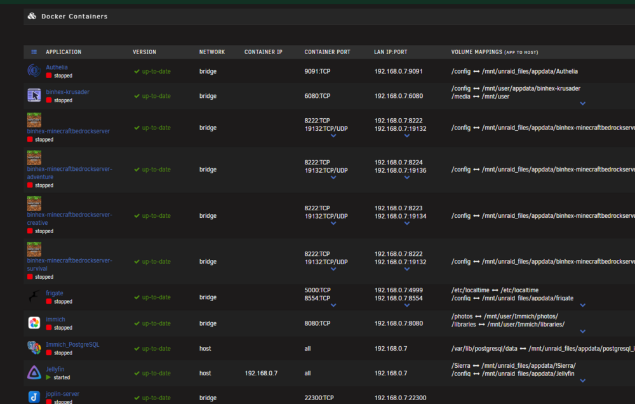The height and width of the screenshot is (404, 635).
Task: Click the Docker Containers header icon
Action: pos(32,17)
